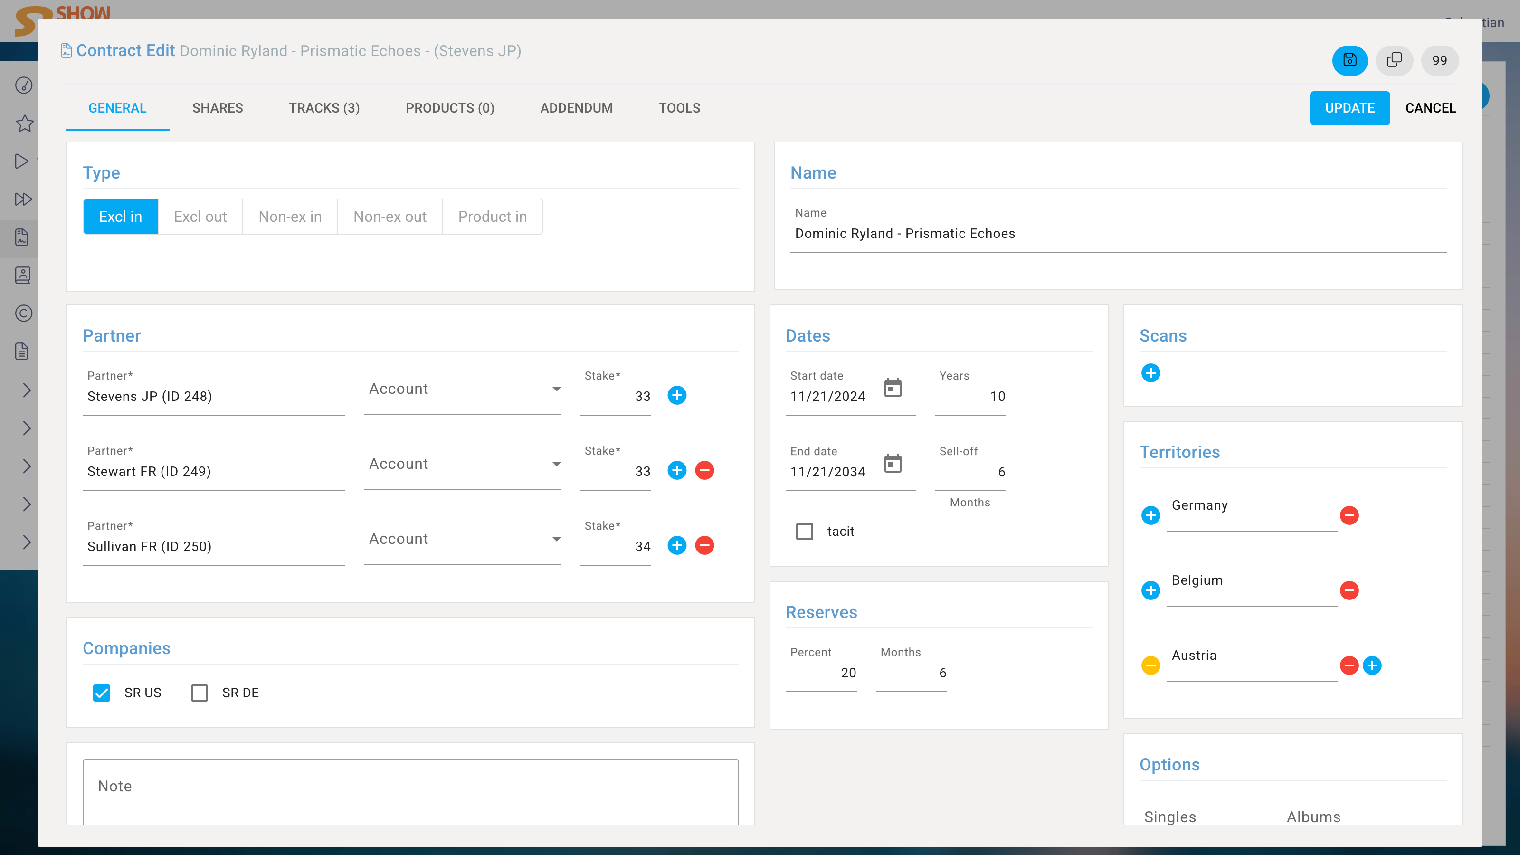Remove the Stewart FR partner row

click(704, 470)
